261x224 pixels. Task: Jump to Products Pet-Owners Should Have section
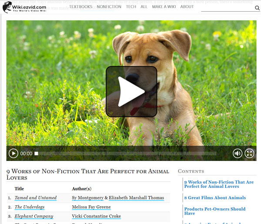point(215,211)
